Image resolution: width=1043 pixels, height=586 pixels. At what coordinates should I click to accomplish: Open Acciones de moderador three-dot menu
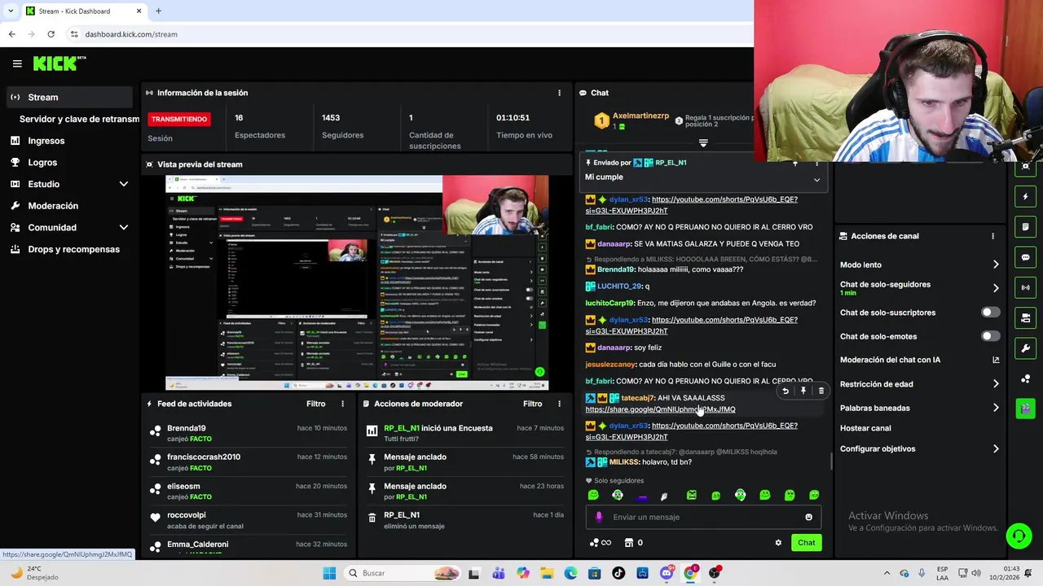point(559,404)
